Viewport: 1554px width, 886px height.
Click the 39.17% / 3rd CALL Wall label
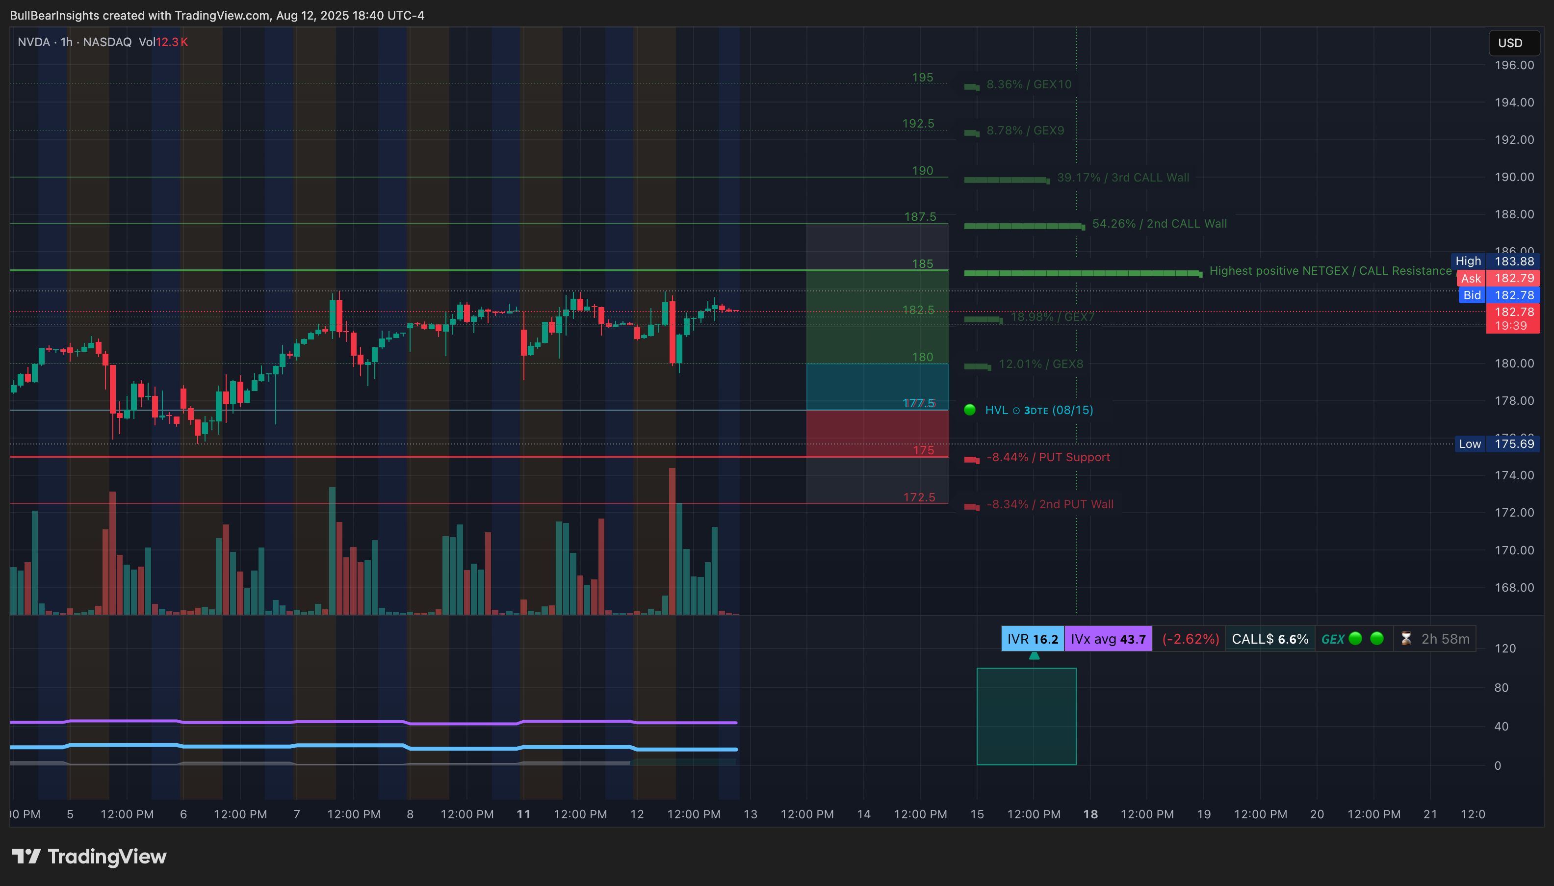(x=1123, y=178)
